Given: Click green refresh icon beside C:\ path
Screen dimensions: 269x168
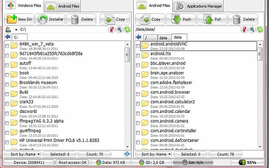Looking at the screenshot, I should pyautogui.click(x=127, y=29).
